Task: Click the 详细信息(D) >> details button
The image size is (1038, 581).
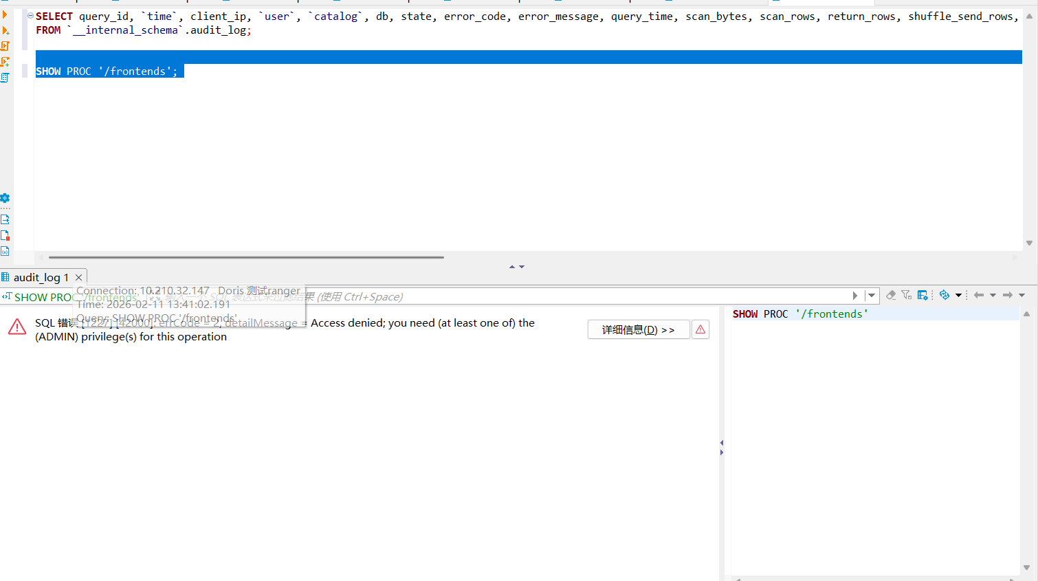Action: 638,330
